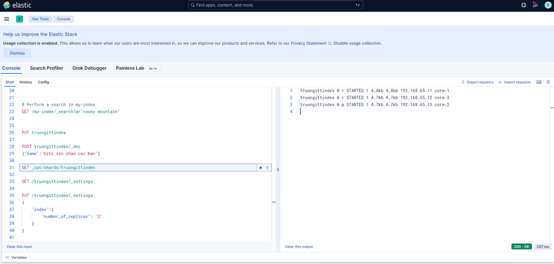
Task: Open the help menu icon in header
Action: (524, 5)
